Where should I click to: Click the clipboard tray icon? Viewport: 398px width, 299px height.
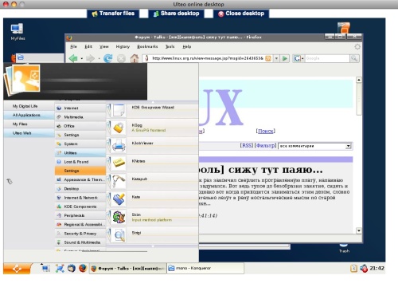[353, 269]
